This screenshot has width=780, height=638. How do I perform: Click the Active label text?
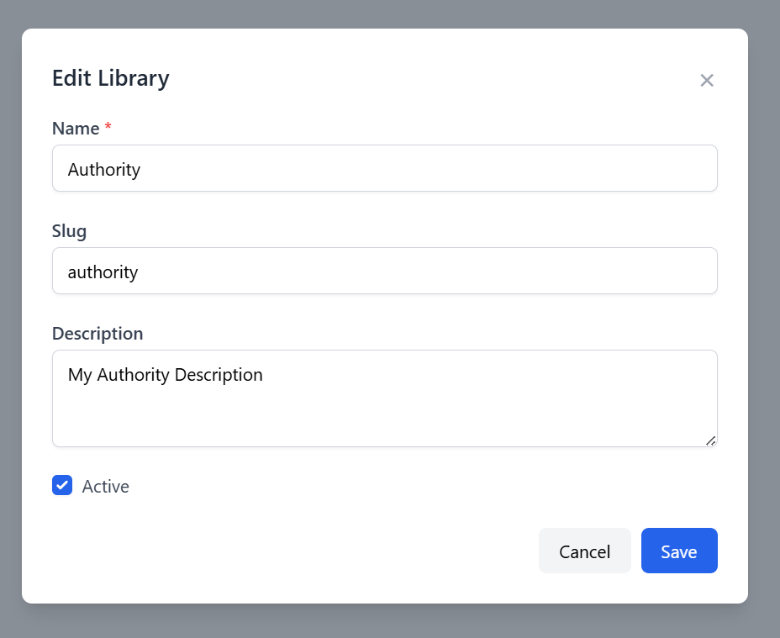pyautogui.click(x=105, y=487)
